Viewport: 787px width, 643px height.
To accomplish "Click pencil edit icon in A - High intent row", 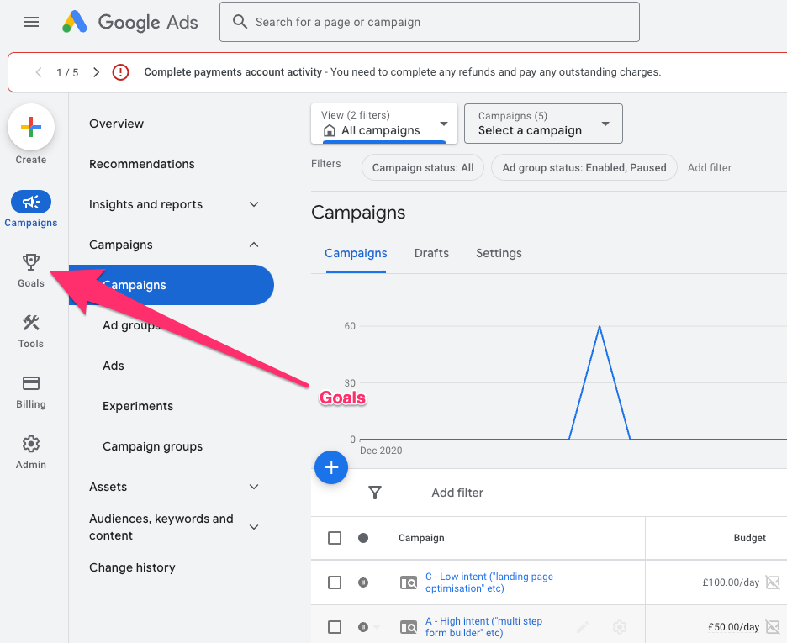I will click(582, 626).
